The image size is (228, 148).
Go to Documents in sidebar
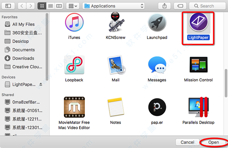[x=23, y=50]
